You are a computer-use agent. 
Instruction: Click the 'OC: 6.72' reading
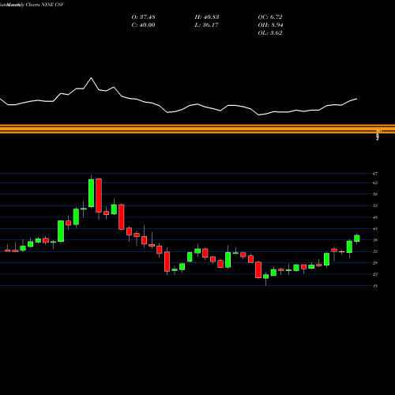point(270,17)
